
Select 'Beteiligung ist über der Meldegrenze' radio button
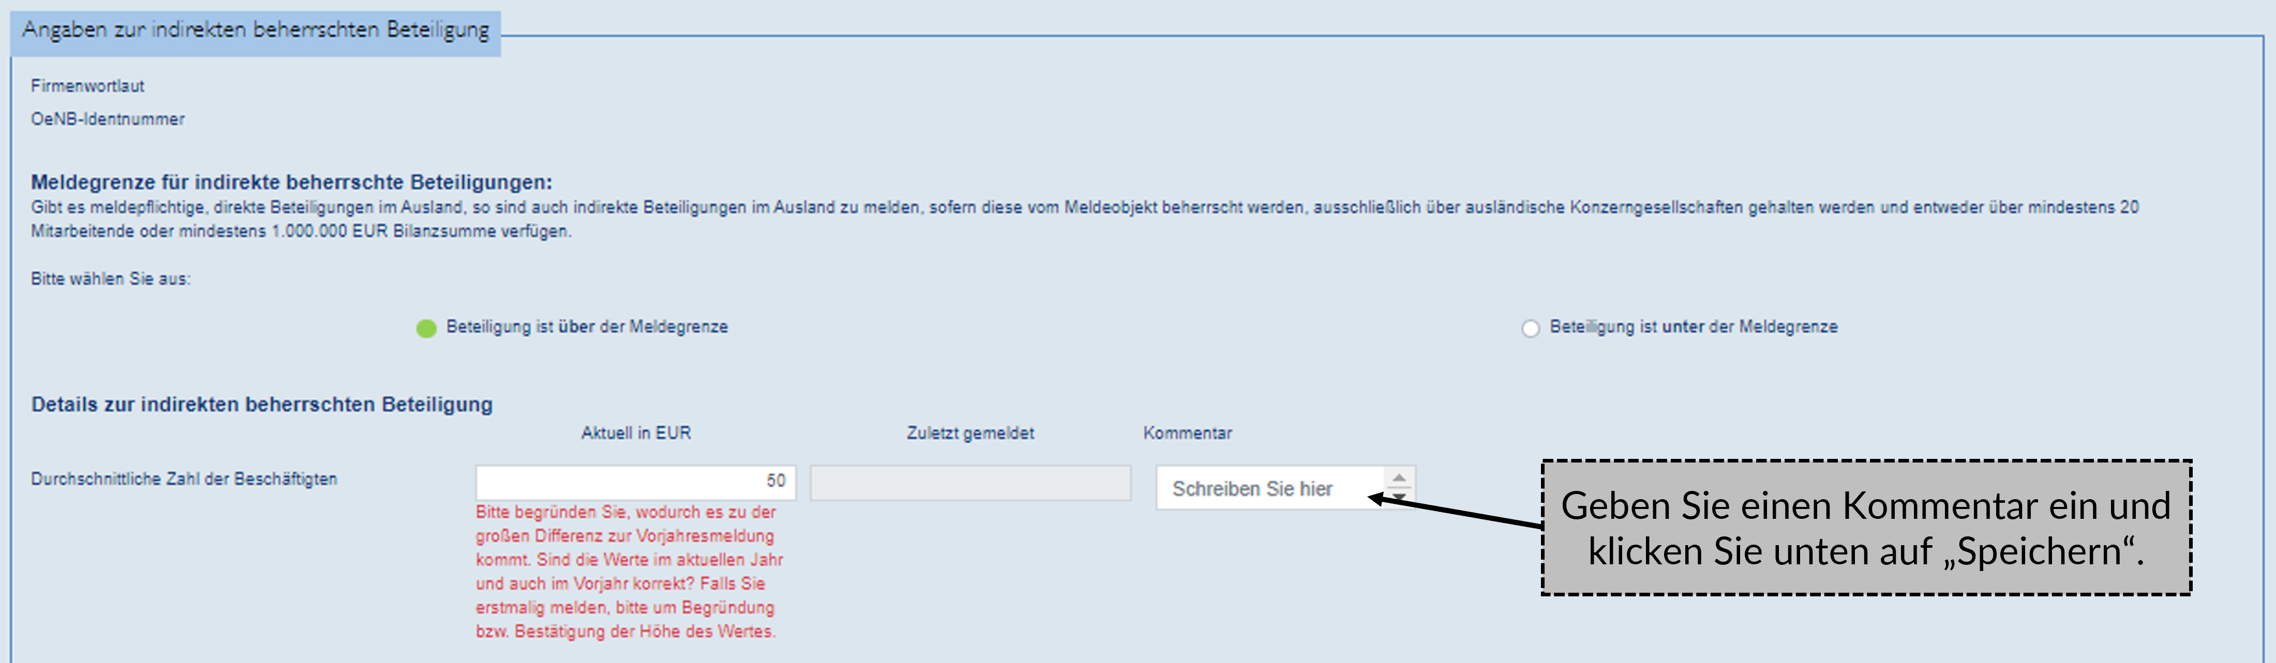(x=426, y=329)
